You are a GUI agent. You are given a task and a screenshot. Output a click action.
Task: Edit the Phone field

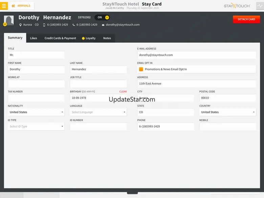(166, 127)
